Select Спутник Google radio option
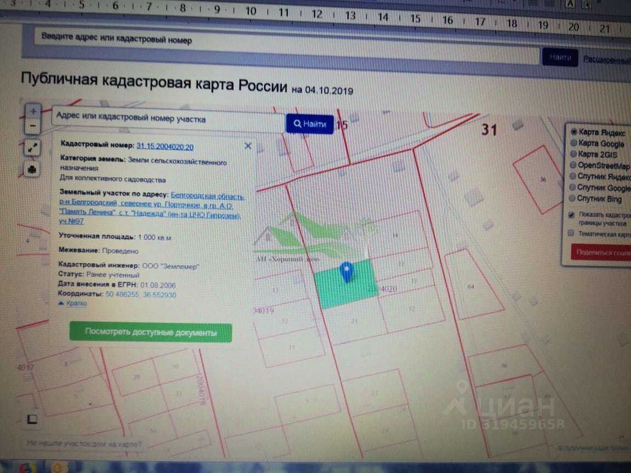 click(x=572, y=187)
